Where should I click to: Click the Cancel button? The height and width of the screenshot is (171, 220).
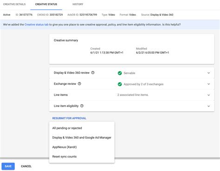(x=26, y=166)
